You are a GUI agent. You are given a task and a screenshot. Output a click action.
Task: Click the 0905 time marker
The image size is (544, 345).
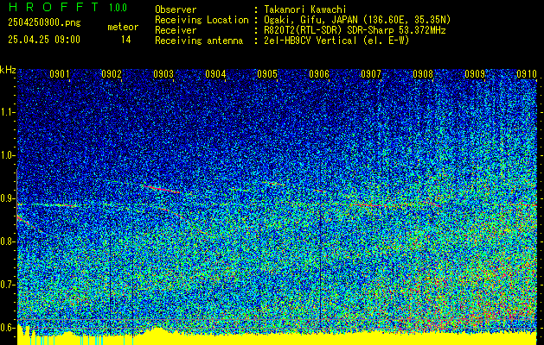pos(267,74)
